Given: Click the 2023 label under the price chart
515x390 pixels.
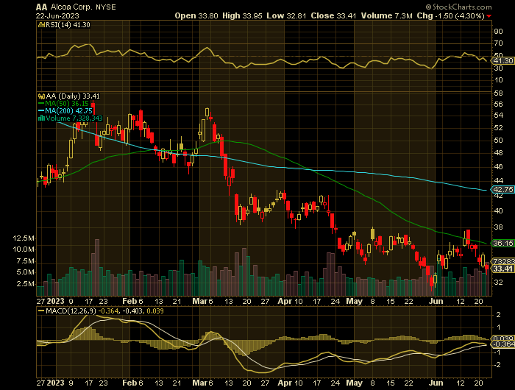Looking at the screenshot, I should point(55,301).
